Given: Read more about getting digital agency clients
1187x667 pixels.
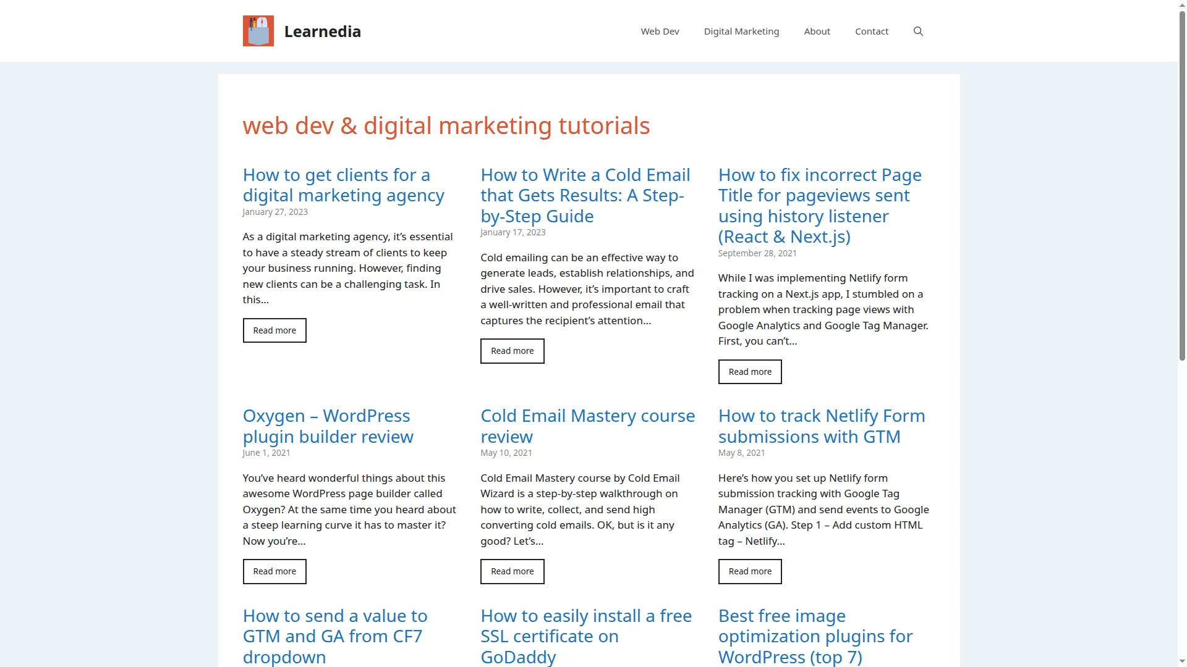Looking at the screenshot, I should click(274, 330).
